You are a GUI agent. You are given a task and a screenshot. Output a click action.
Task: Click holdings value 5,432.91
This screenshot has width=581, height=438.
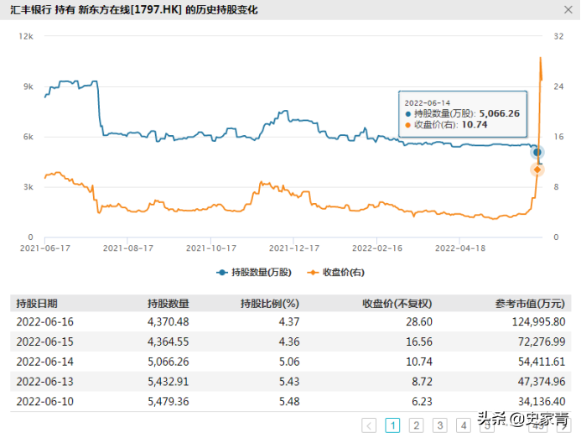[x=169, y=382]
